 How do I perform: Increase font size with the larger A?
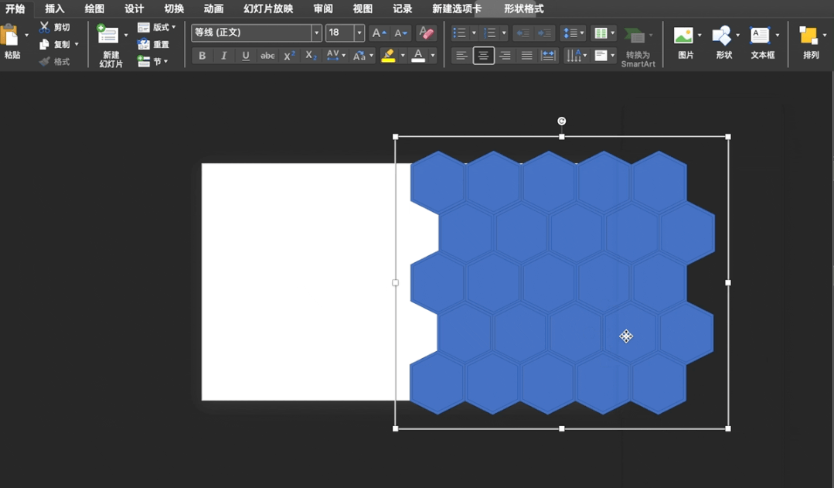click(x=379, y=33)
